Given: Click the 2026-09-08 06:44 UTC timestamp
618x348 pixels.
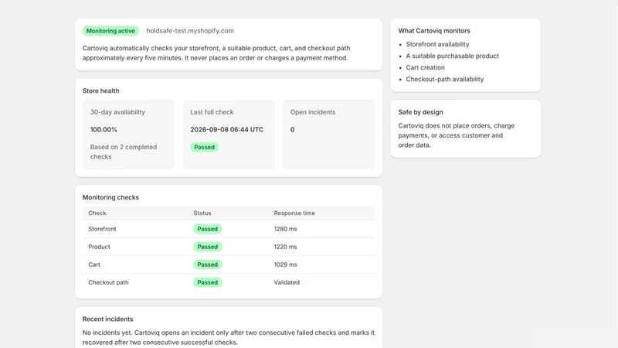Looking at the screenshot, I should pyautogui.click(x=226, y=129).
